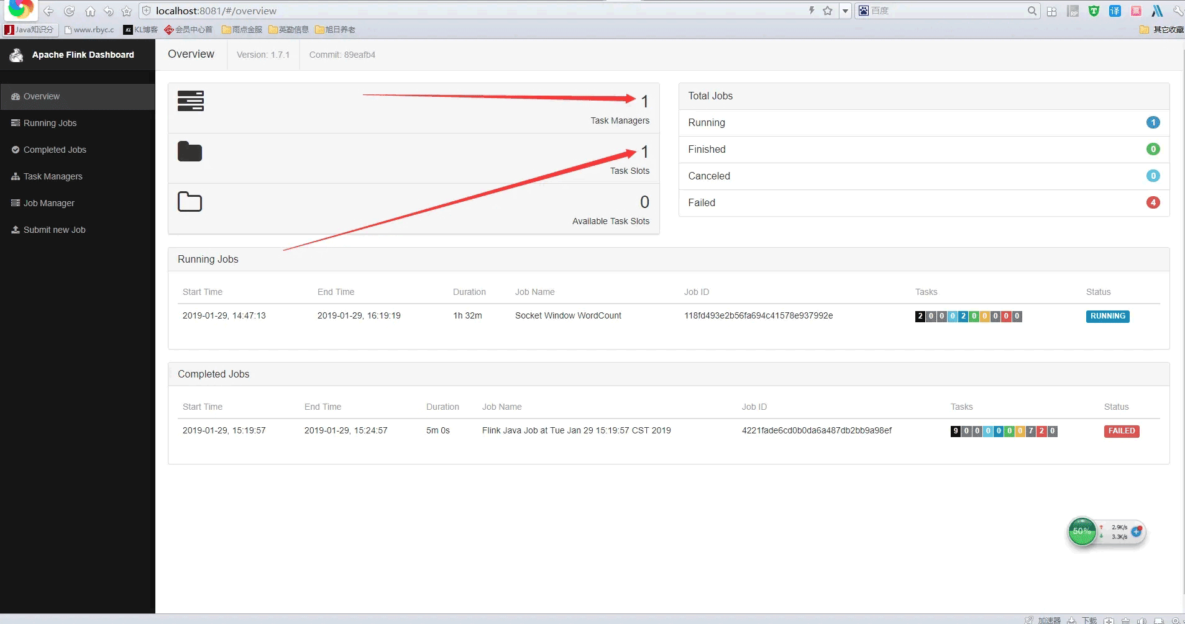
Task: Open the address bar dropdown arrow
Action: [x=845, y=11]
